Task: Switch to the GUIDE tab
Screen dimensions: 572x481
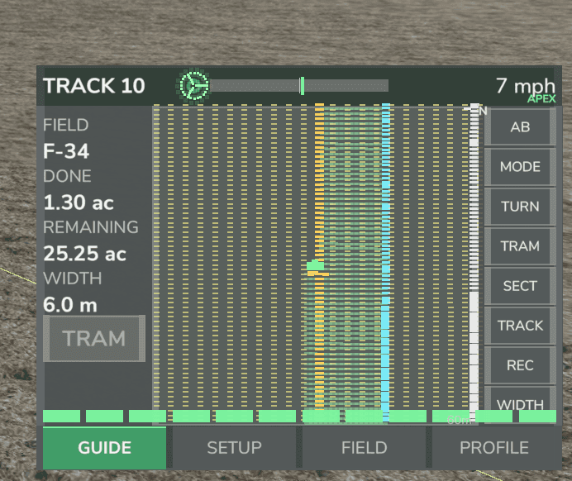Action: pos(104,447)
